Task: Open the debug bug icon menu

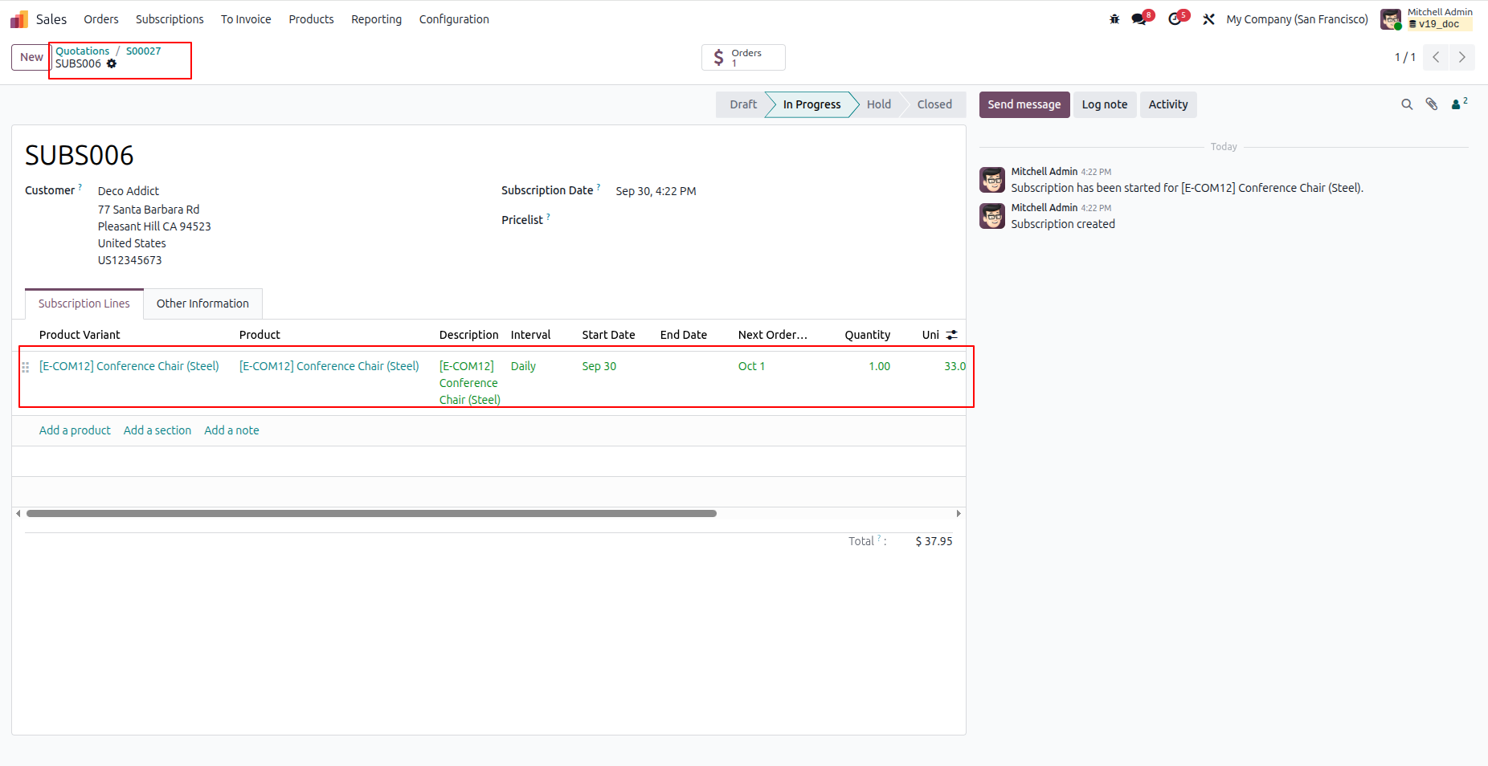Action: coord(1114,19)
